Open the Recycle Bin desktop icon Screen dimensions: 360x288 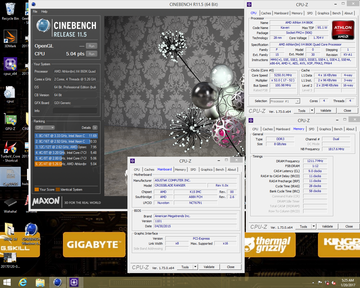click(10, 11)
